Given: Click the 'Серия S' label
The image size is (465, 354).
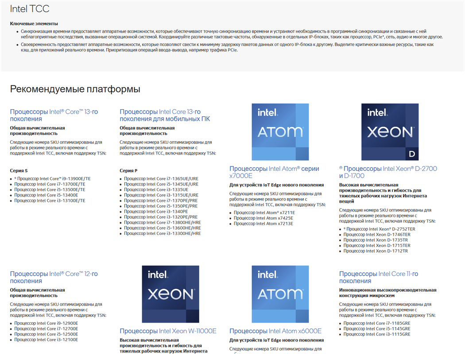Looking at the screenshot, I should [19, 171].
